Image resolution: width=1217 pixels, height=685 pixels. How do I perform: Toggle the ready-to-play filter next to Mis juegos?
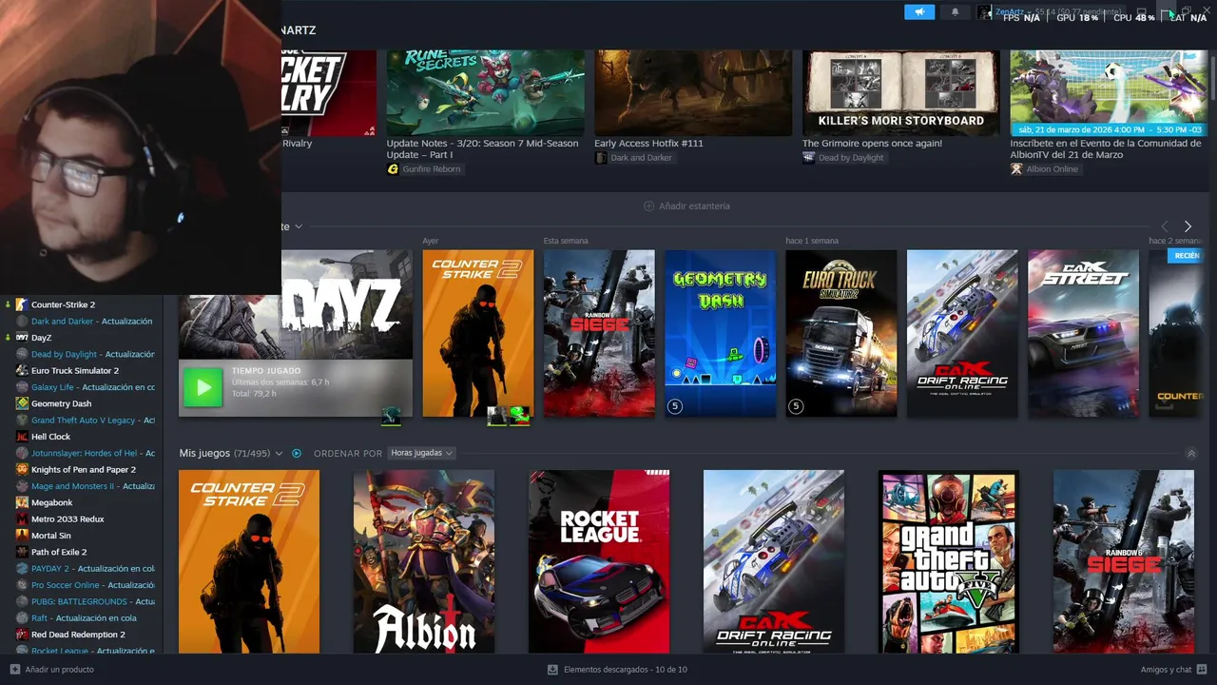click(297, 453)
